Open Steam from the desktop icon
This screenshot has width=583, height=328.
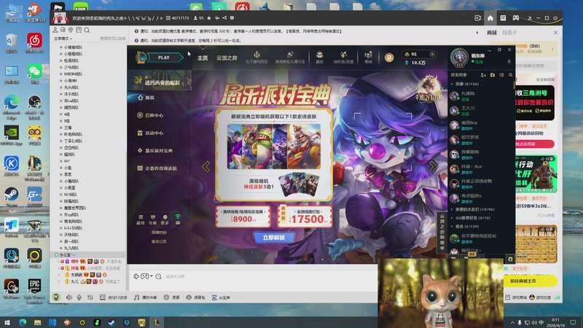[x=11, y=197]
